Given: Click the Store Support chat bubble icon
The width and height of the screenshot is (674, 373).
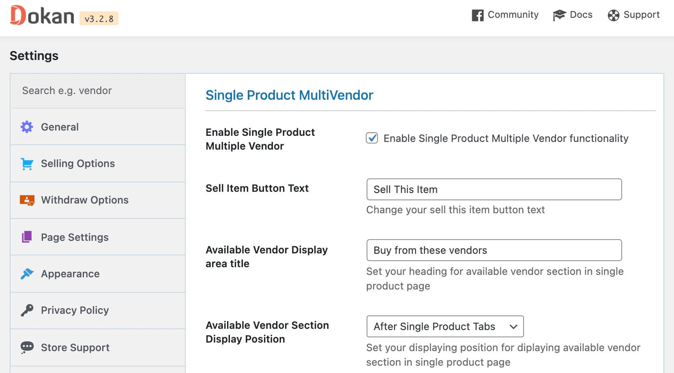Looking at the screenshot, I should point(26,347).
